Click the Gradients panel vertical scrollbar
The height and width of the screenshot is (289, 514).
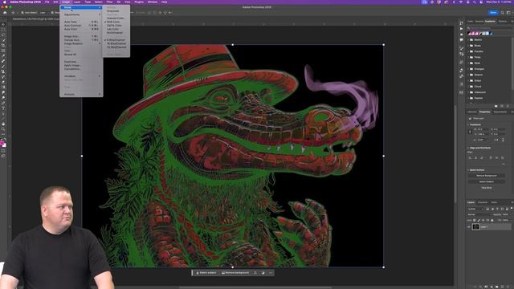click(x=512, y=63)
